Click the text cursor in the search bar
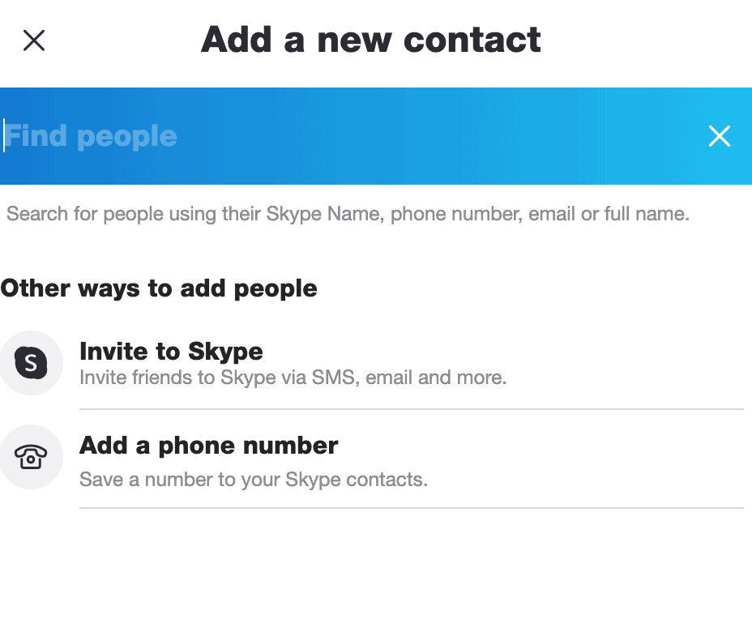 pos(4,136)
